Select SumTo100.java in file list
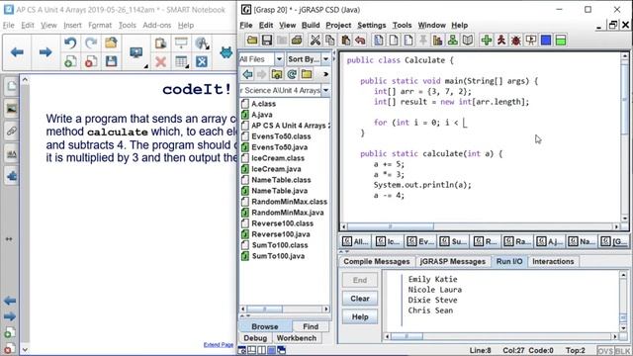Viewport: 633px width, 356px height. point(278,256)
